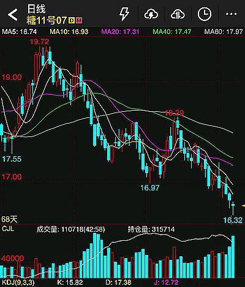Tap the MA5: 16.74 indicator label

coord(20,31)
